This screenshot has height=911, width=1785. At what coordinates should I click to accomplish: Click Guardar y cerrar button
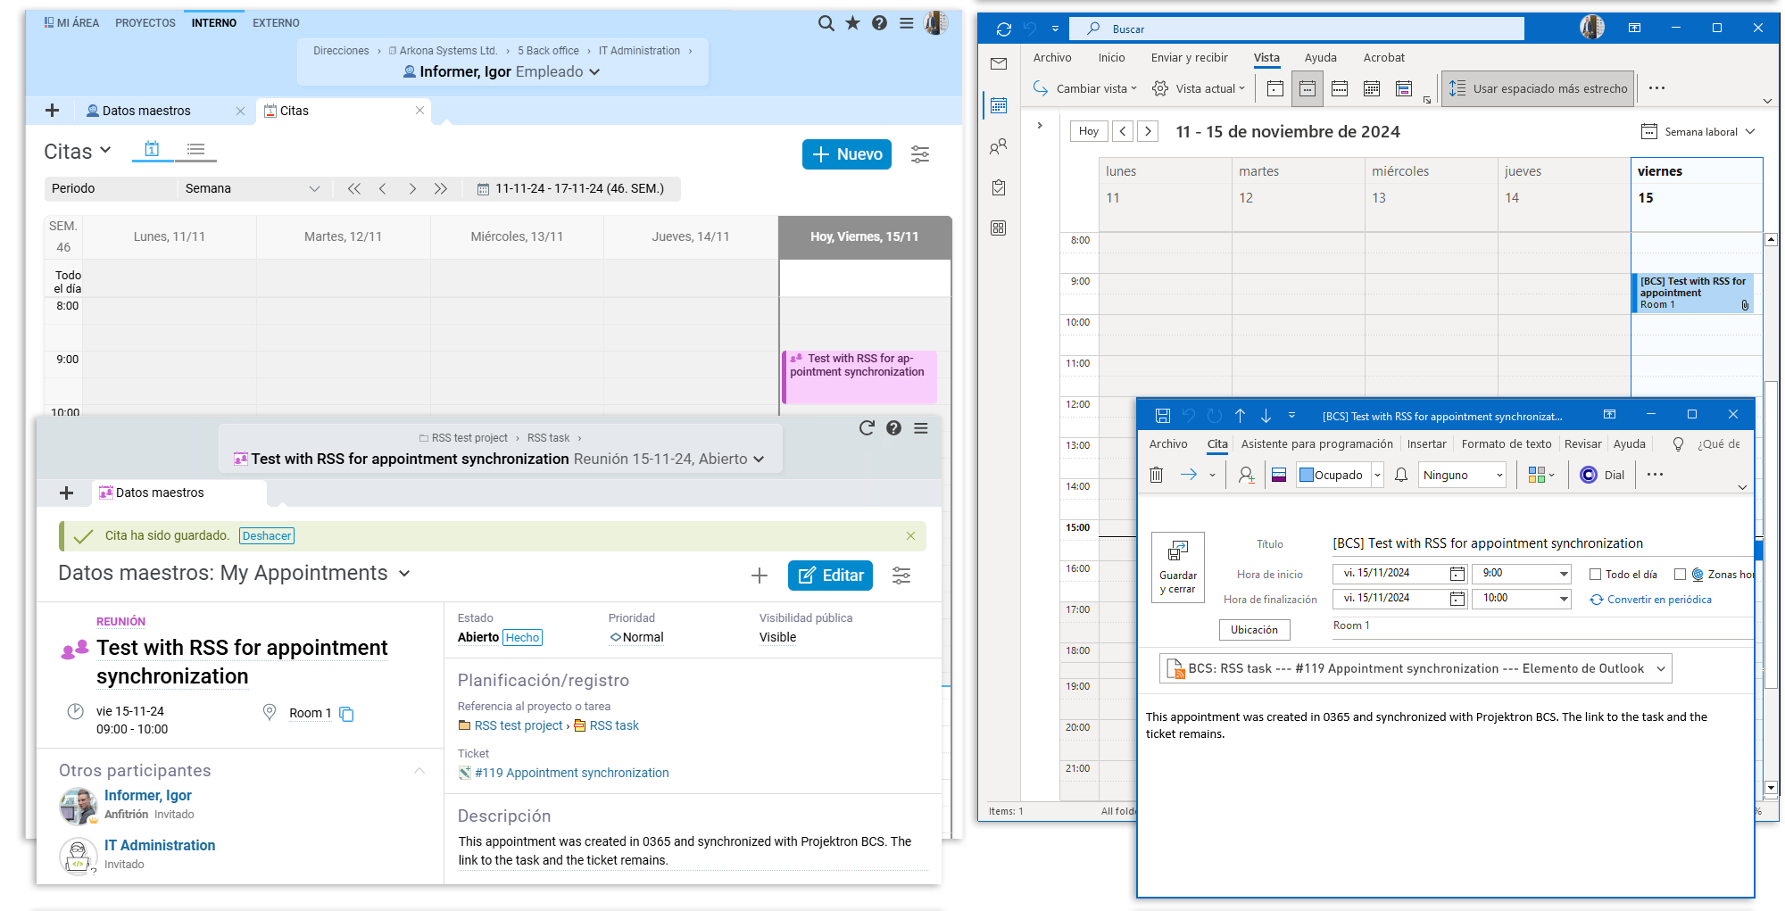pyautogui.click(x=1178, y=567)
